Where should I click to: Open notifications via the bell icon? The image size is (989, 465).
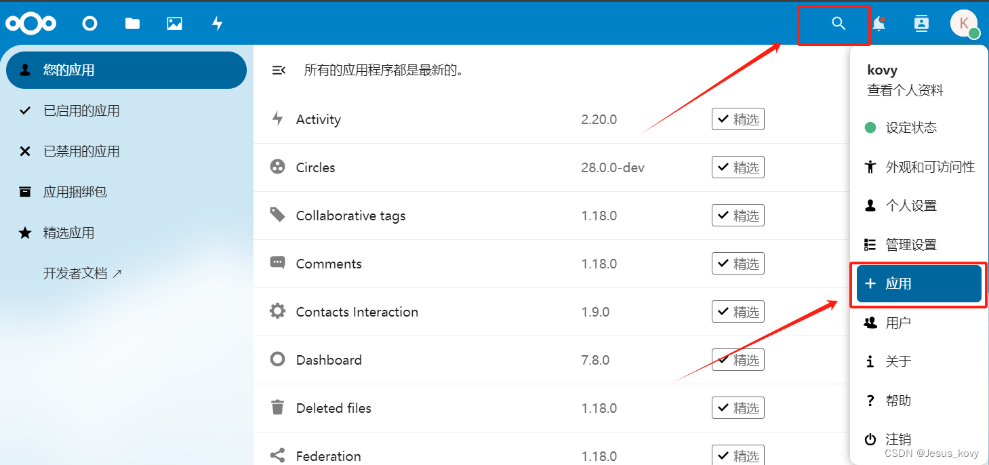click(x=879, y=23)
